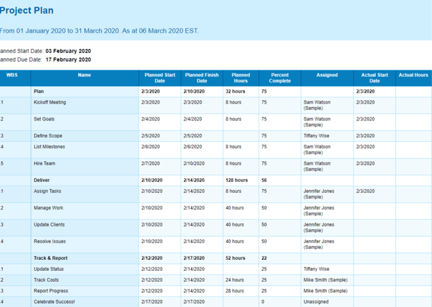
Task: Click Jennifer Jones (Sample) in Resolve Issues row
Action: pyautogui.click(x=319, y=244)
